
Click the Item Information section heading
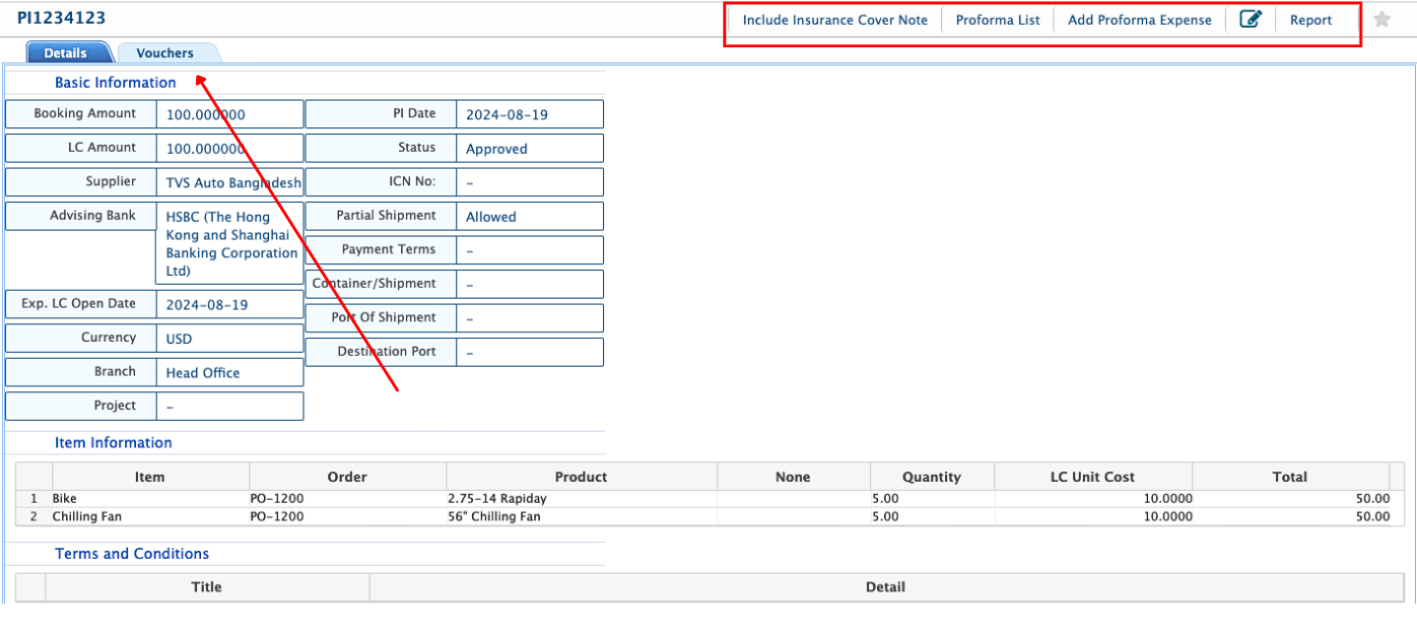pyautogui.click(x=113, y=444)
